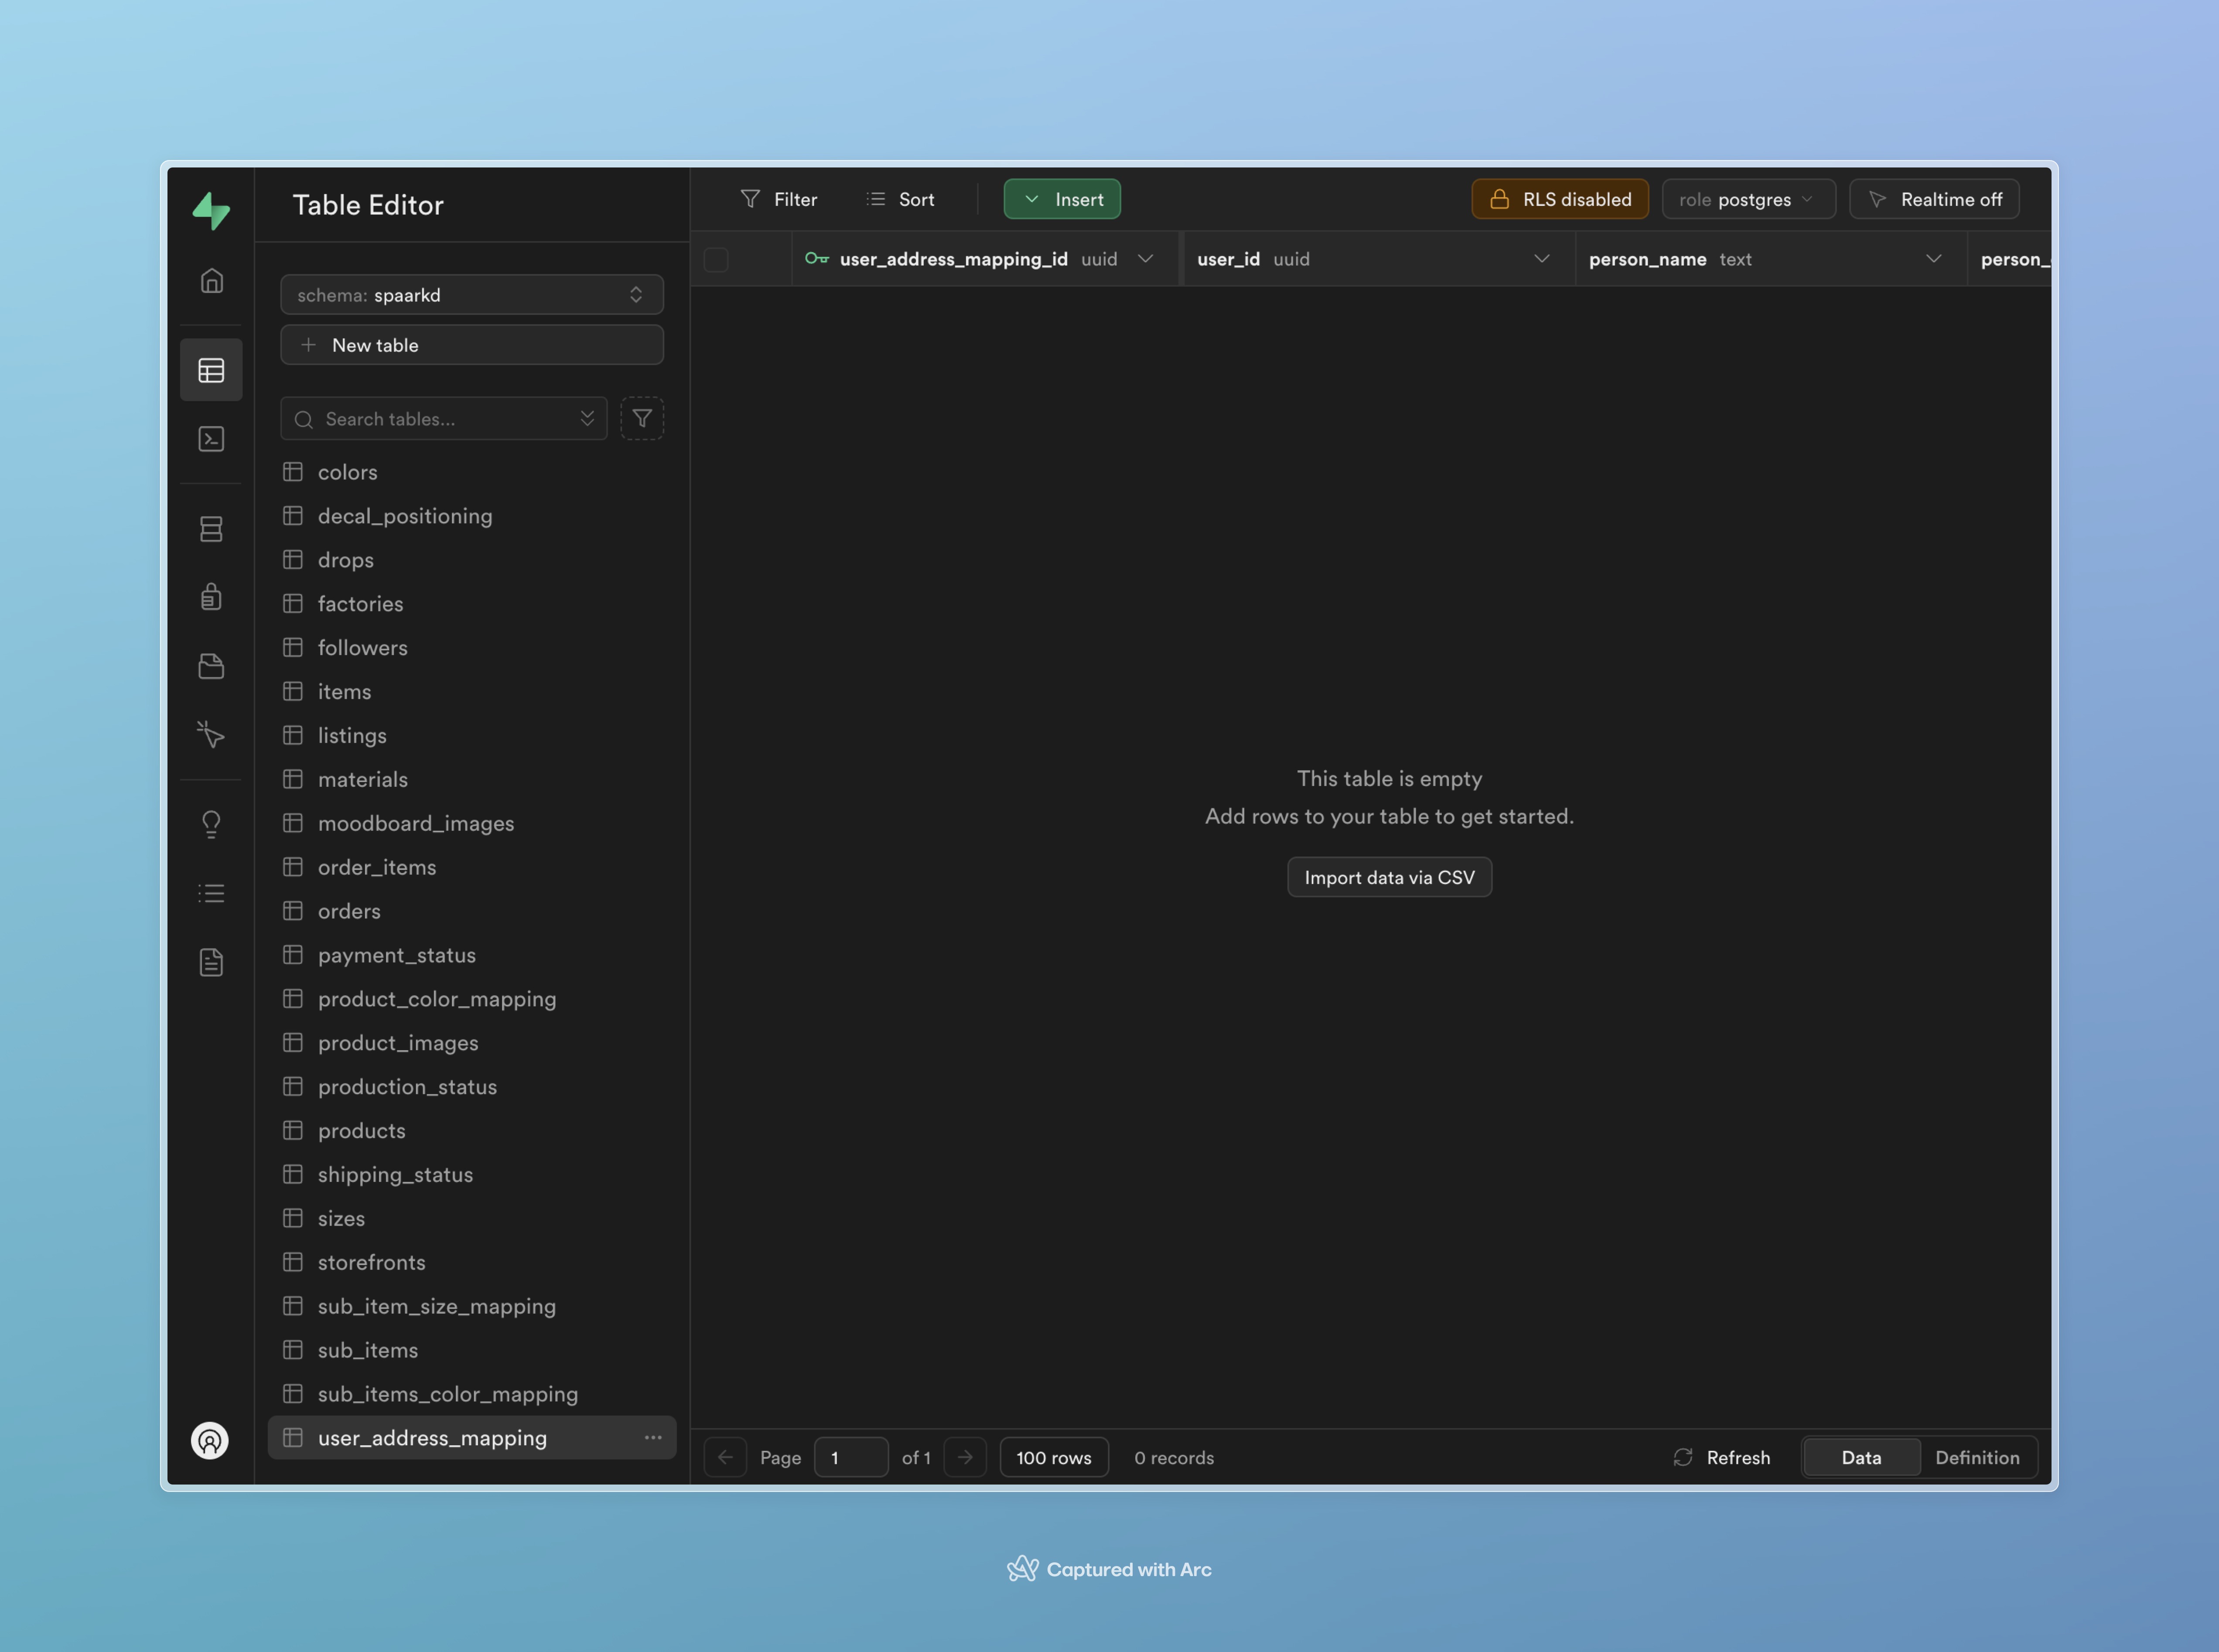Open the Storage folder icon

point(211,666)
